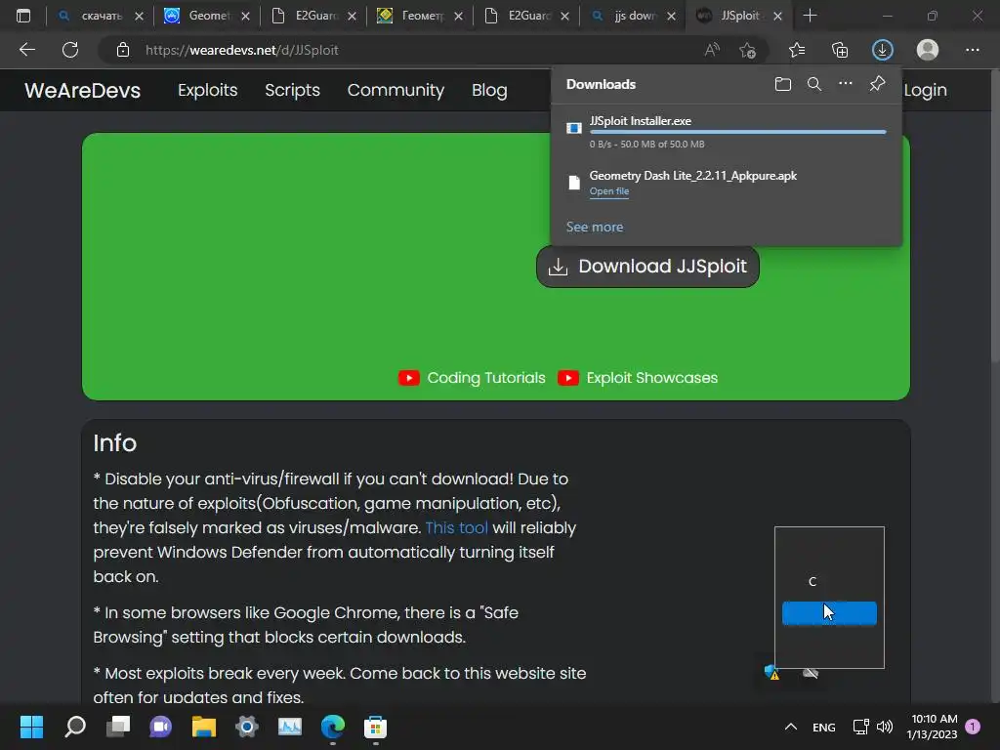Open the Read Aloud icon in address bar
This screenshot has width=1000, height=750.
712,50
